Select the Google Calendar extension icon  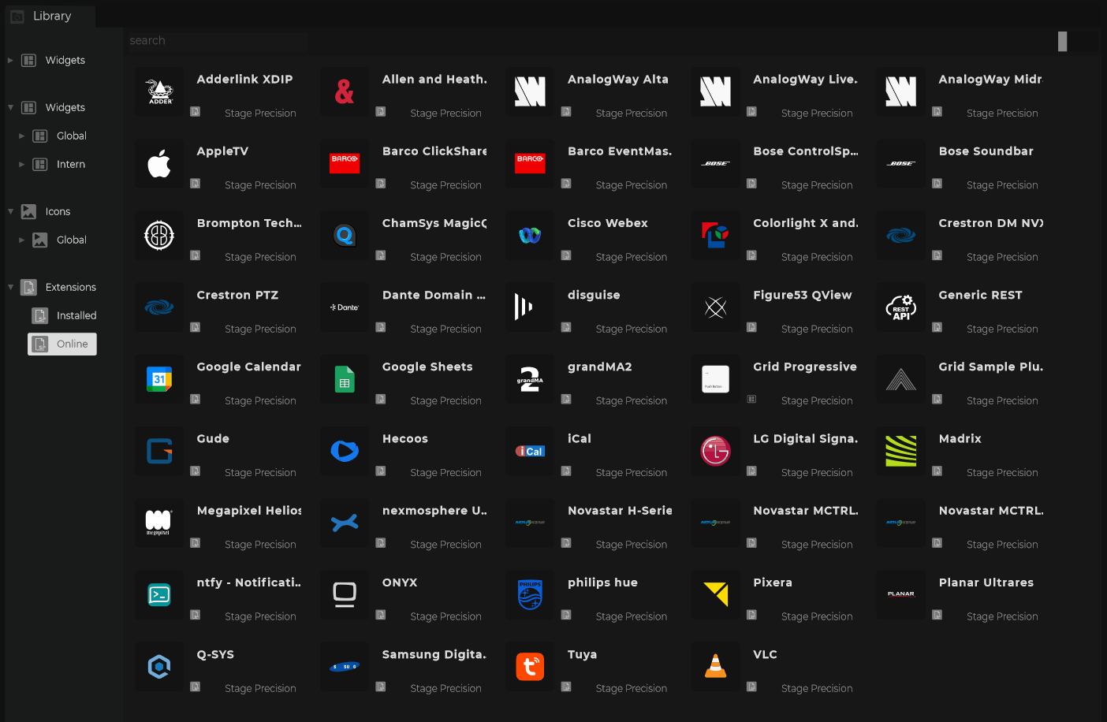tap(159, 380)
